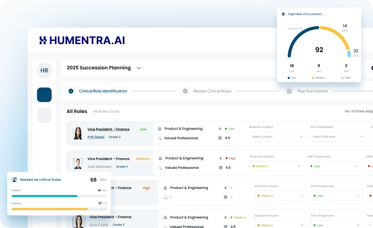Viewport: 373px width, 228px height.
Task: Click the Low legend dot in flight risk card
Action: [x=289, y=78]
